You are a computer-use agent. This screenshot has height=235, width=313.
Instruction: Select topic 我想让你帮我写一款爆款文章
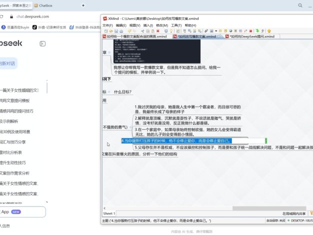click(167, 70)
